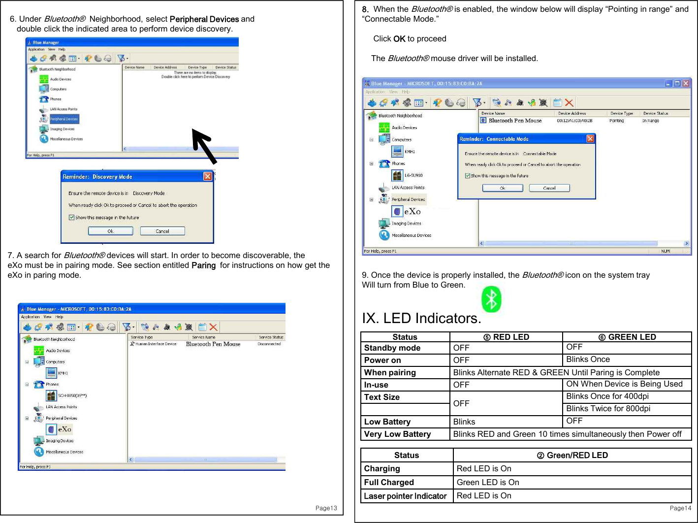The height and width of the screenshot is (523, 698).
Task: Collapse Phones node in Connectable Mode window
Action: (372, 163)
